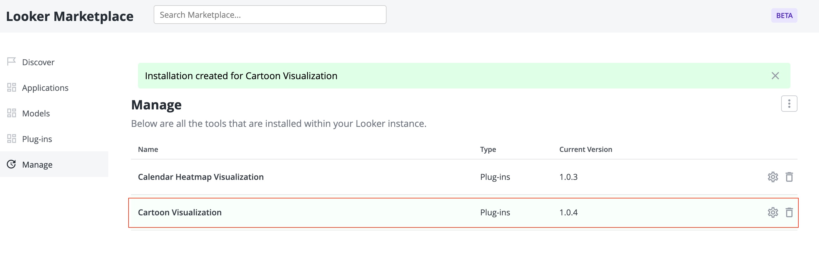Open settings gear for Calendar Heatmap Visualization
This screenshot has height=259, width=819.
[x=773, y=177]
